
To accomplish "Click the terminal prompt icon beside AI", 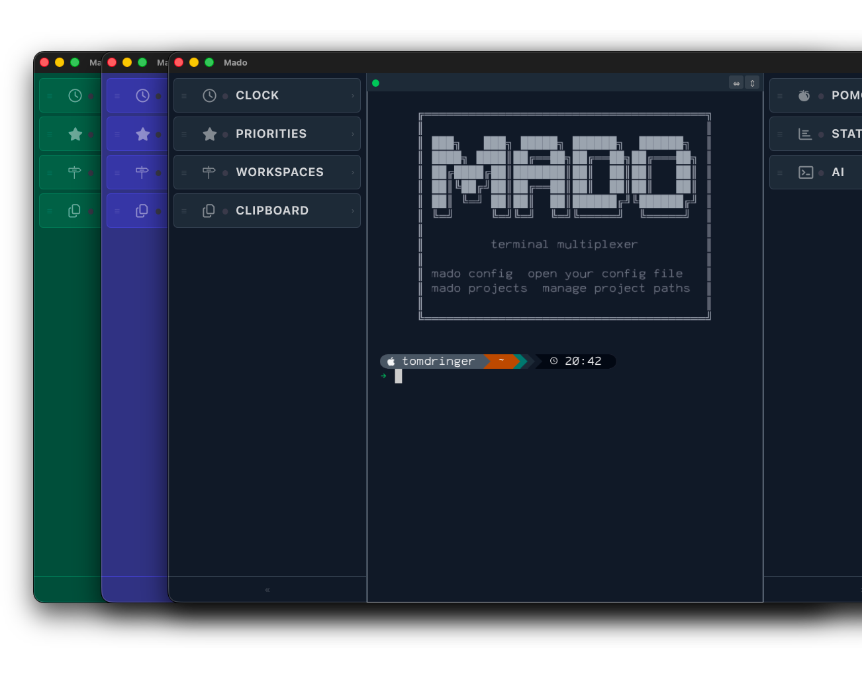I will (806, 172).
